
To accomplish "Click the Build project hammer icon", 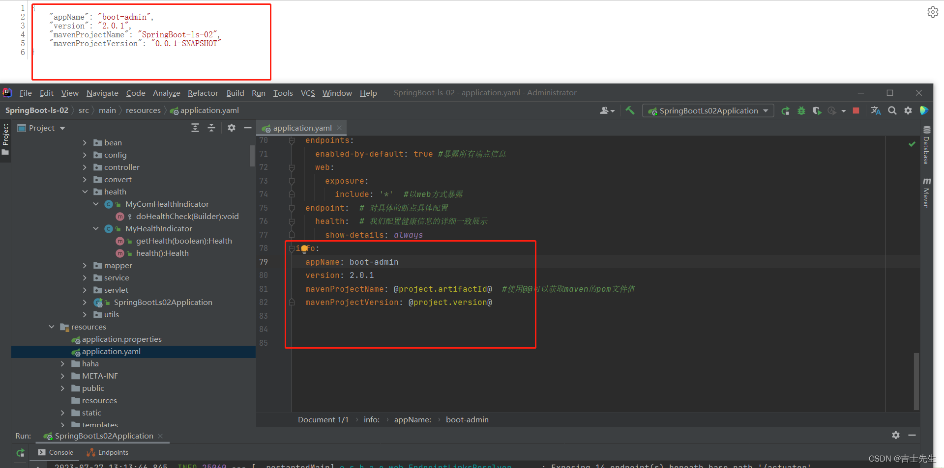I will [x=630, y=110].
